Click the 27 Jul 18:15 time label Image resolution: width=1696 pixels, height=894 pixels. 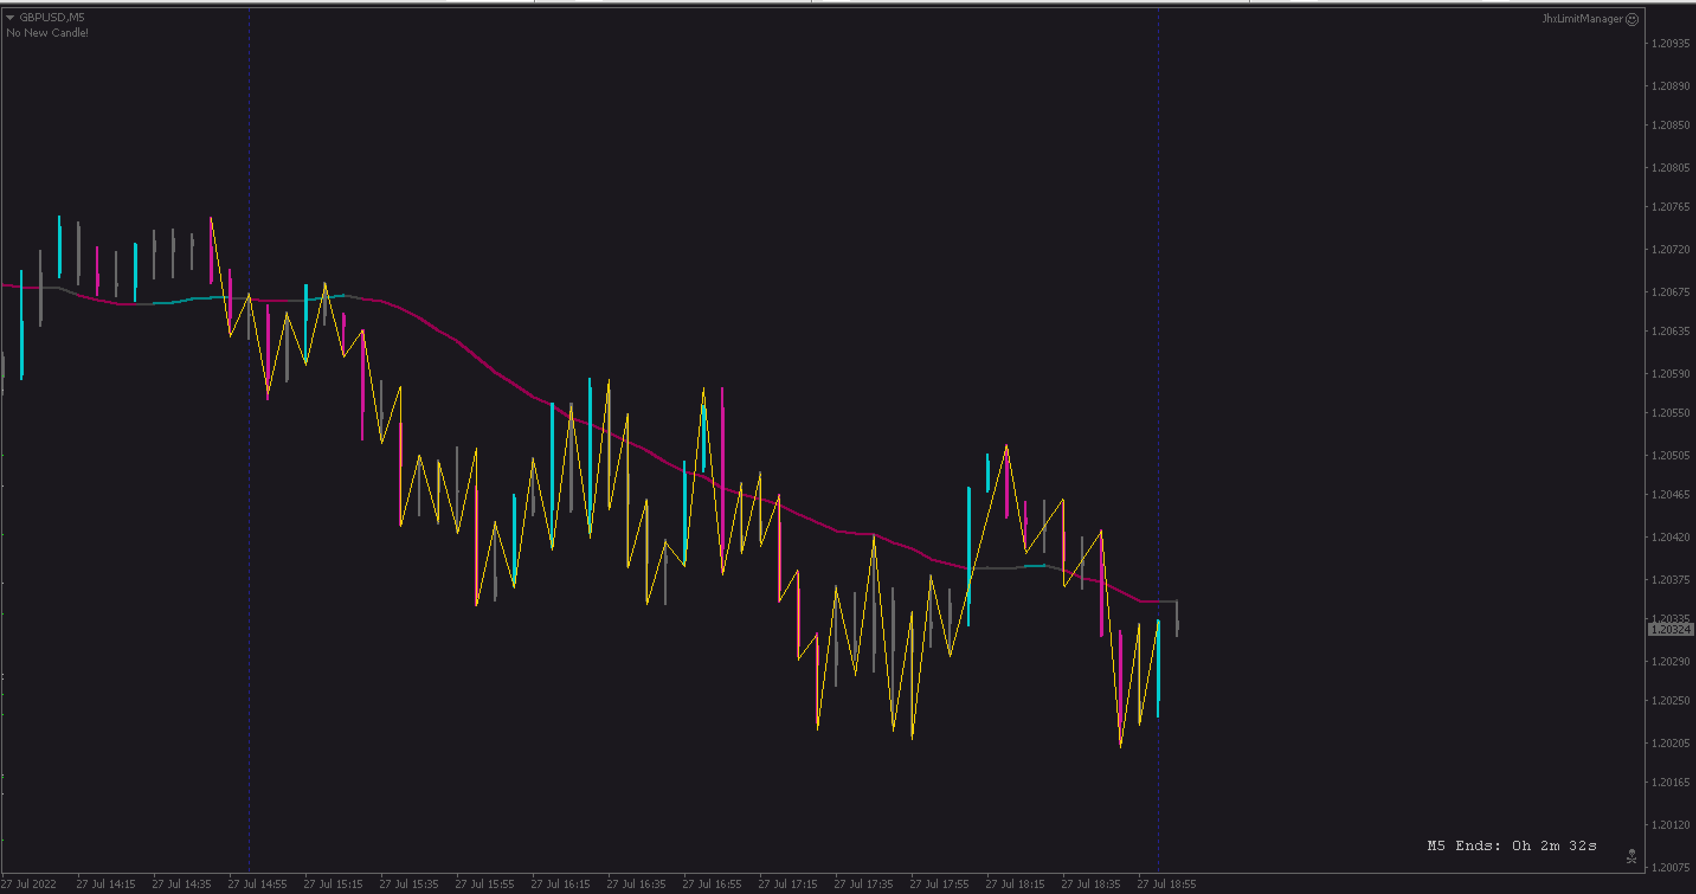pyautogui.click(x=1015, y=883)
